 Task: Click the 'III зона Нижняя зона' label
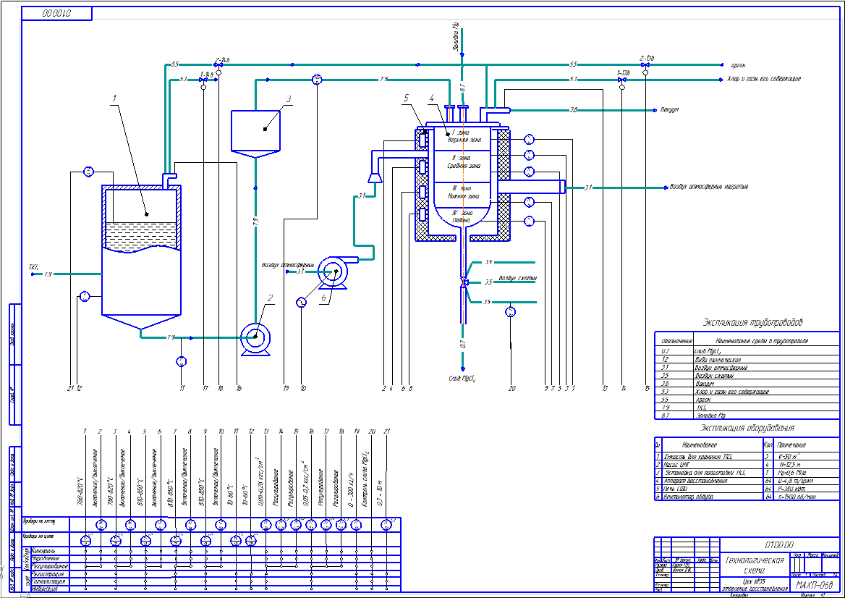tap(463, 193)
